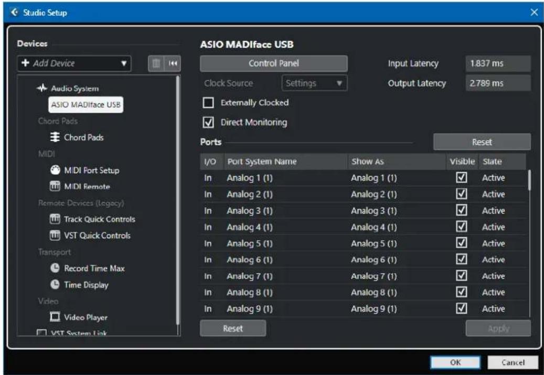This screenshot has width=544, height=375.
Task: Click the Time Display clock icon
Action: [55, 284]
